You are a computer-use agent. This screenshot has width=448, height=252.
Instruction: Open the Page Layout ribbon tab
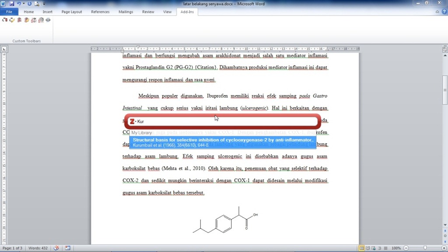[x=71, y=12]
